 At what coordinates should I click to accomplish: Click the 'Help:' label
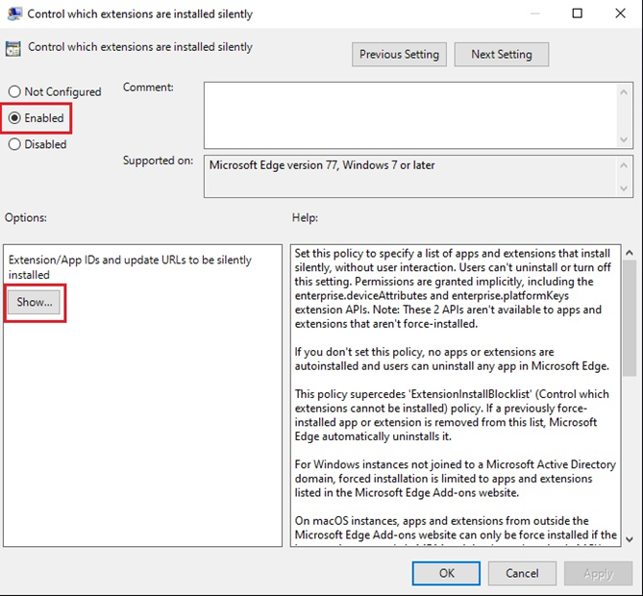305,217
